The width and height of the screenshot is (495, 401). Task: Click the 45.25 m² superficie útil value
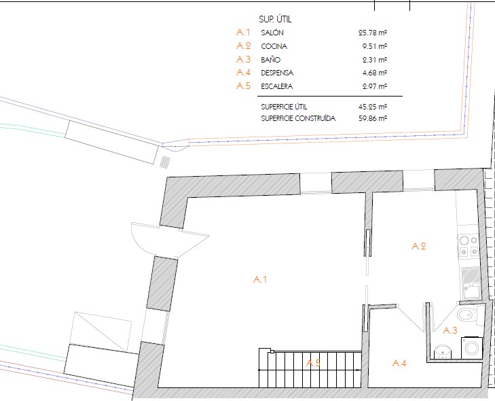tap(373, 107)
